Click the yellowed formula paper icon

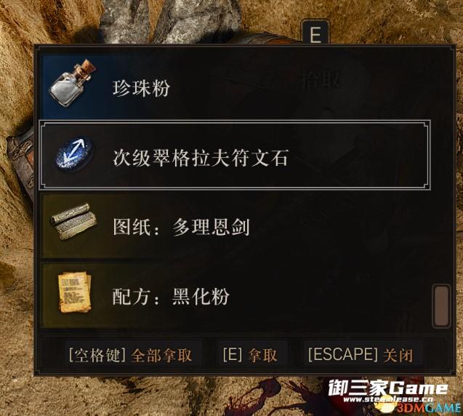pyautogui.click(x=75, y=292)
